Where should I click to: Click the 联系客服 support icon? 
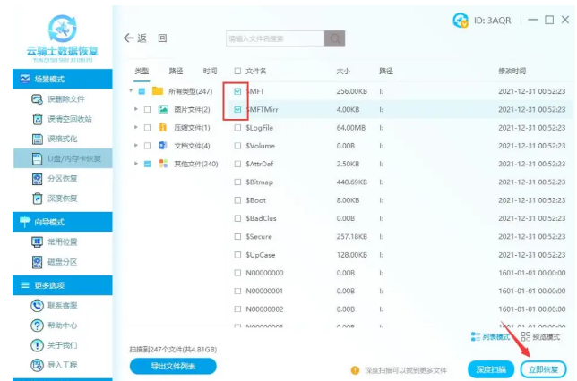[38, 306]
